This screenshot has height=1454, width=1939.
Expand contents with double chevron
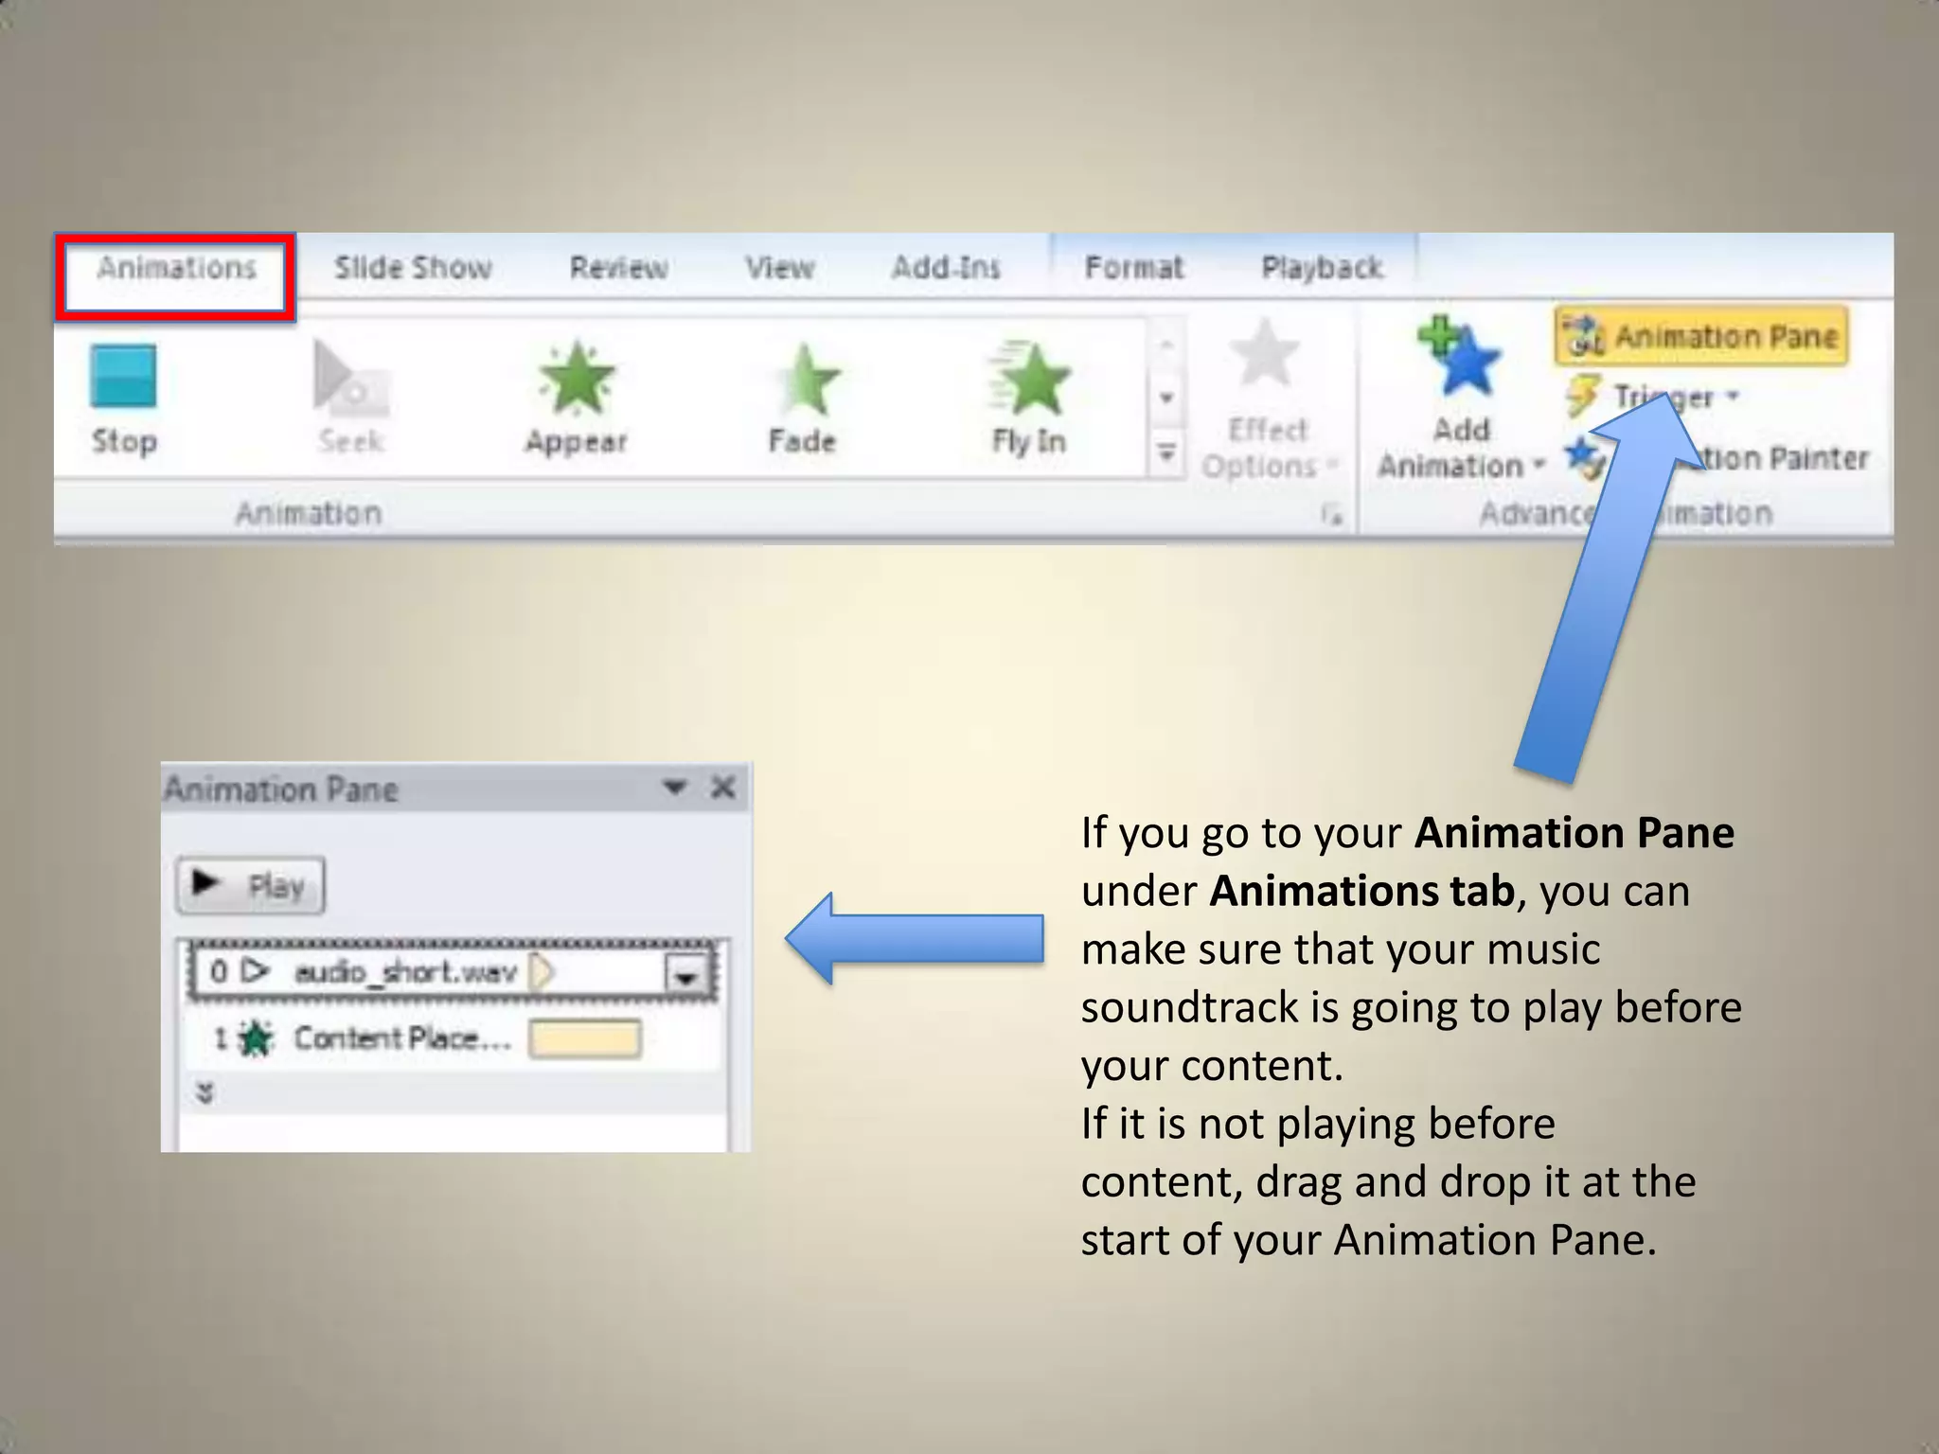click(205, 1093)
